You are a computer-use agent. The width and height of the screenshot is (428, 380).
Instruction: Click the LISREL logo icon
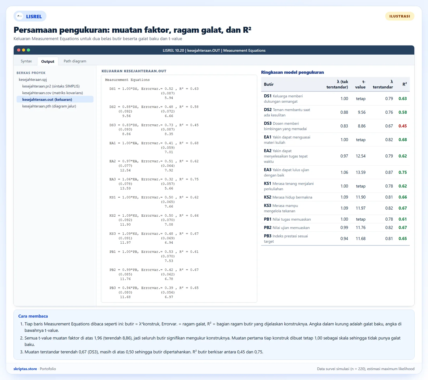(x=20, y=16)
